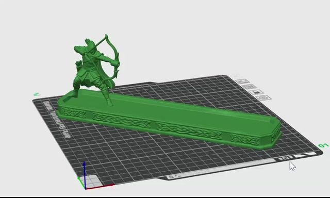This screenshot has width=330, height=198.
Task: Toggle the plate lock icon
Action: click(257, 92)
